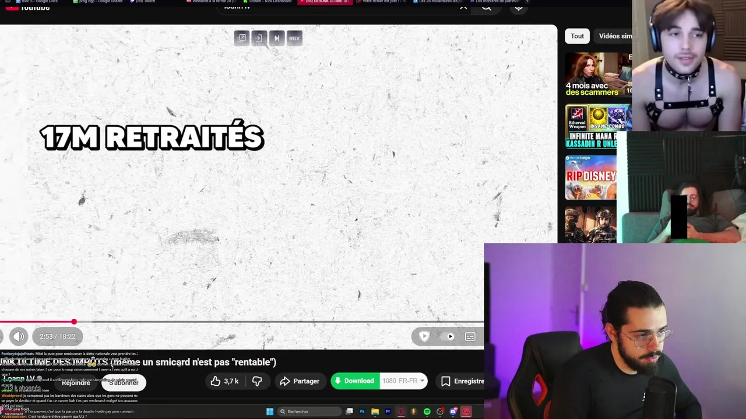Click the RGX overlay button
Screen dimensions: 746x419
294,38
